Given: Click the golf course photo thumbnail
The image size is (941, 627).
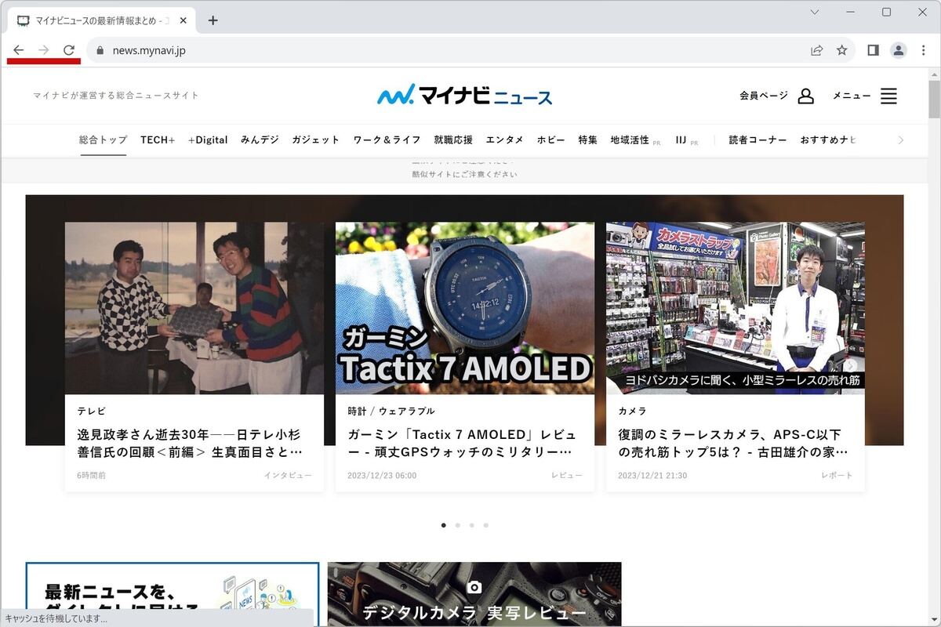Looking at the screenshot, I should pyautogui.click(x=194, y=308).
